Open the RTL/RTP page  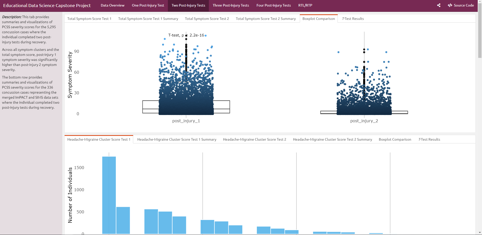coord(305,6)
